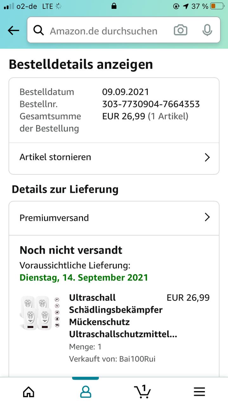Tap the back arrow icon
The image size is (228, 406).
[13, 30]
